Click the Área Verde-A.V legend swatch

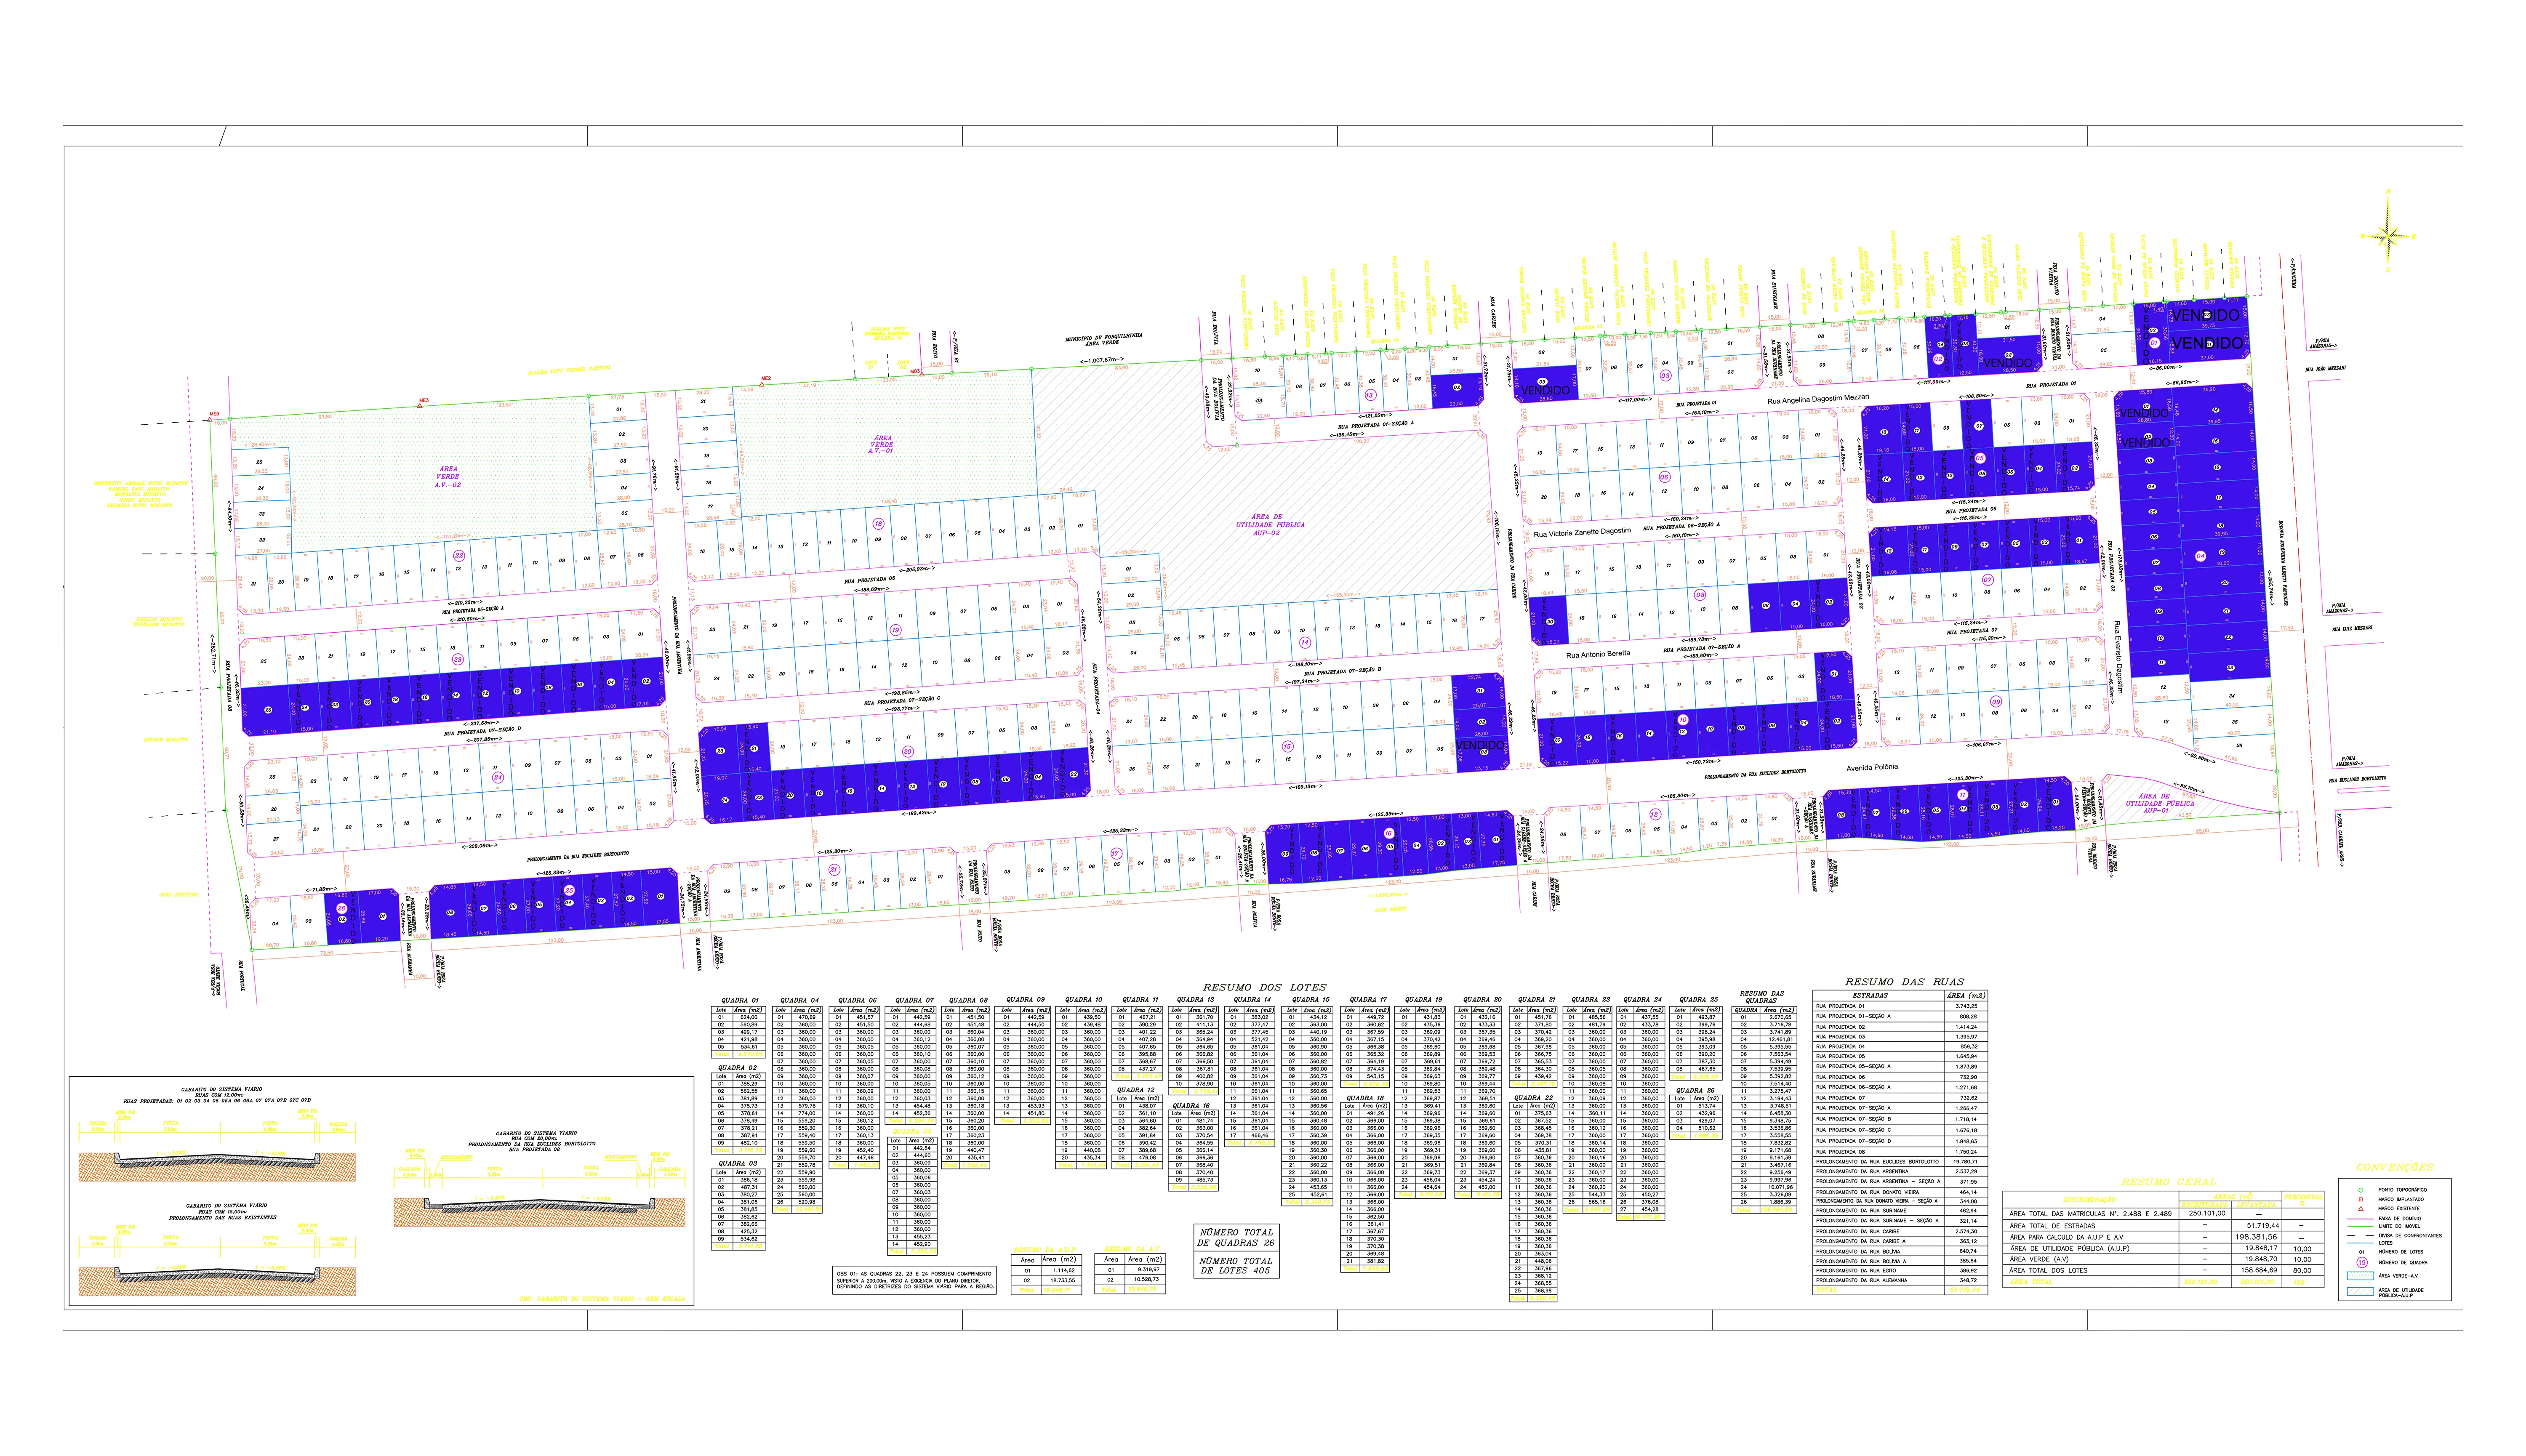coord(2360,1276)
